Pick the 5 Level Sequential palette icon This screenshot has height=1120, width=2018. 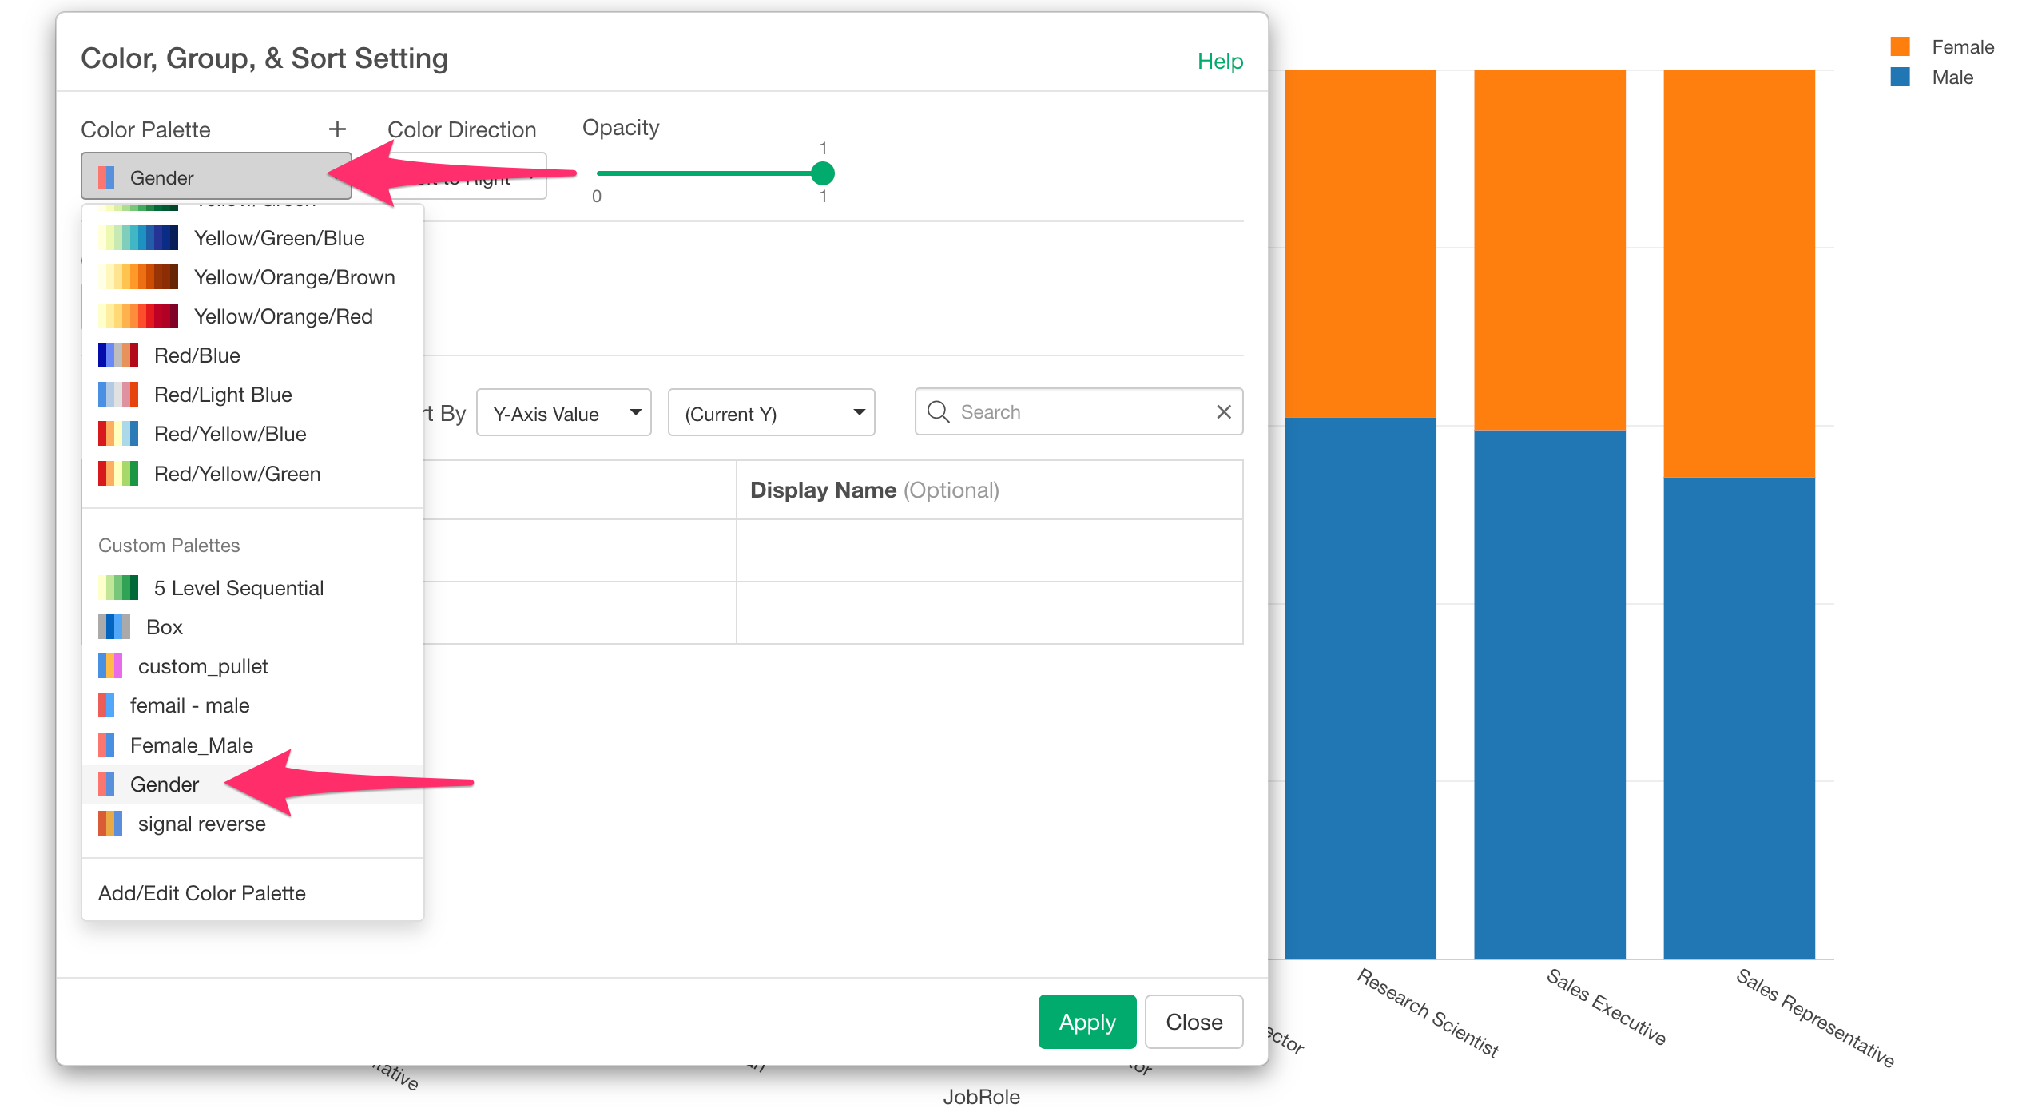(118, 588)
